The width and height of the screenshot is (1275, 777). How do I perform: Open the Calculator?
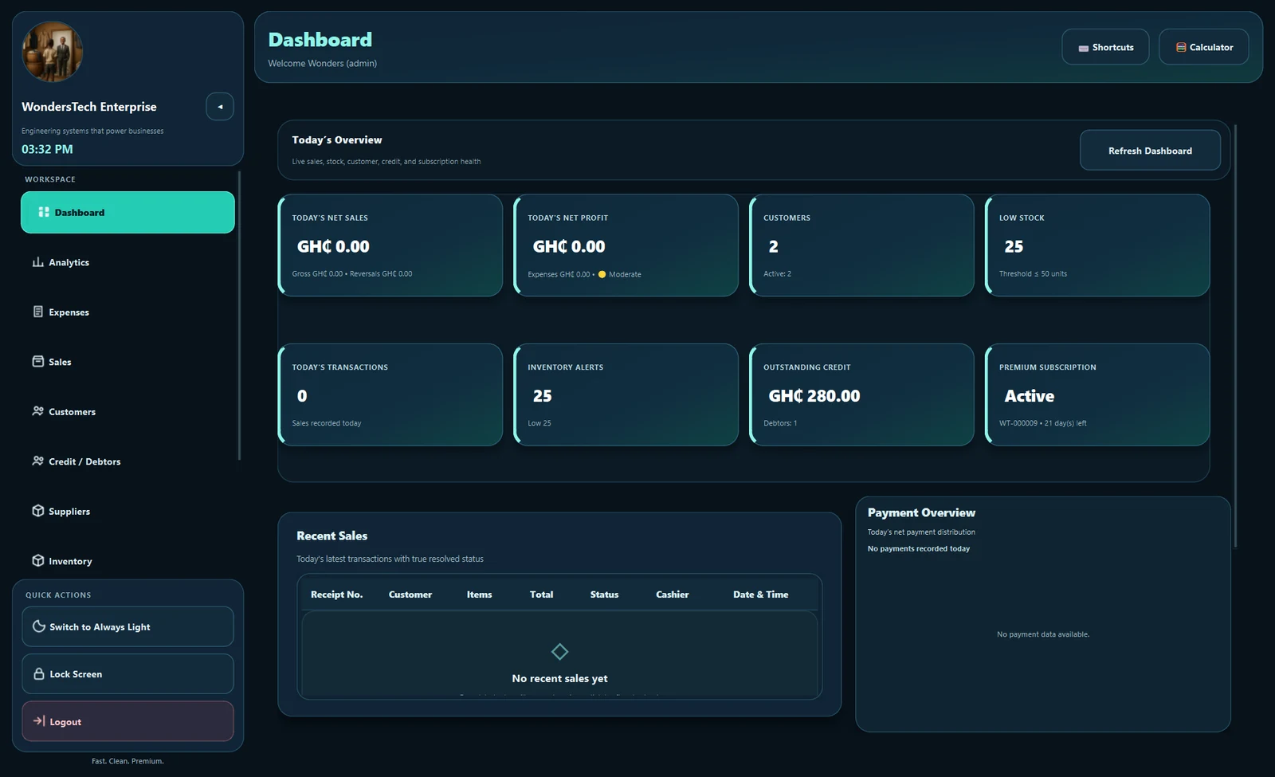pos(1203,47)
